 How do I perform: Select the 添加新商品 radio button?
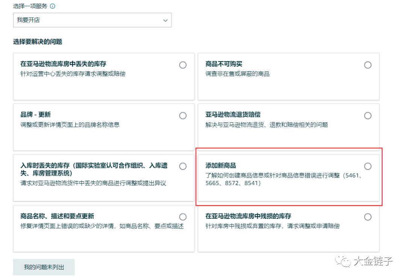tap(368, 166)
